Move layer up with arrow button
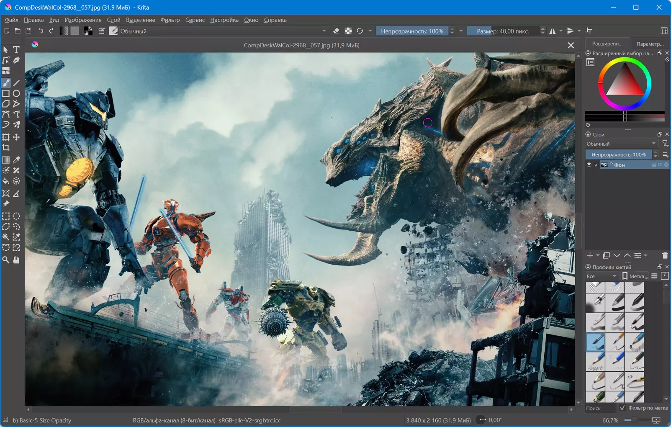The image size is (671, 427). coord(627,255)
